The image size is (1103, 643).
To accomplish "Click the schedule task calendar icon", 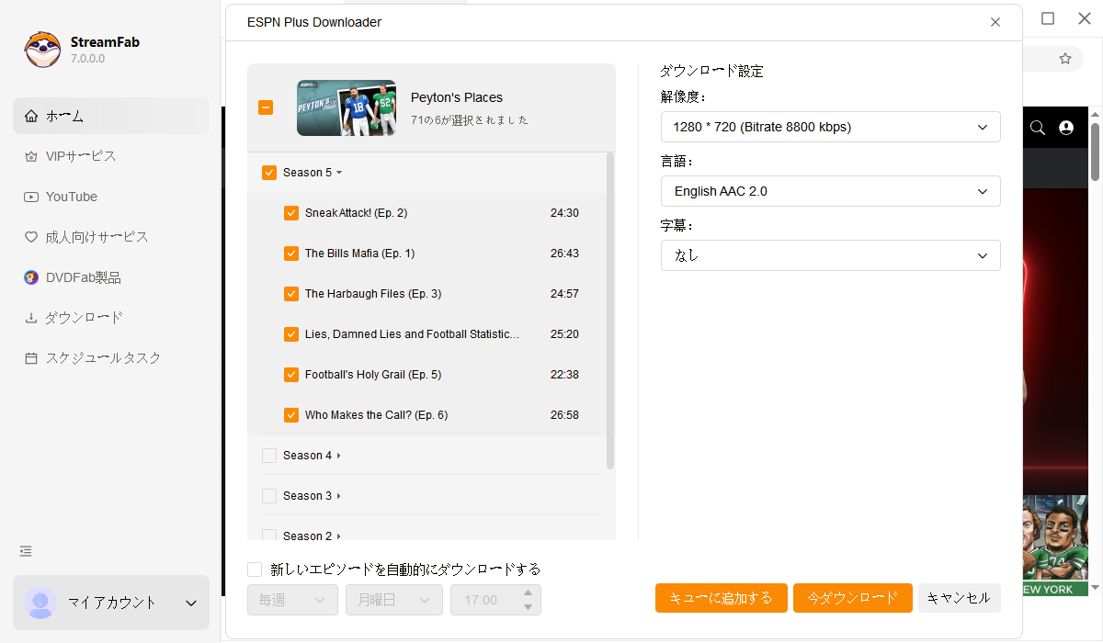I will click(31, 358).
